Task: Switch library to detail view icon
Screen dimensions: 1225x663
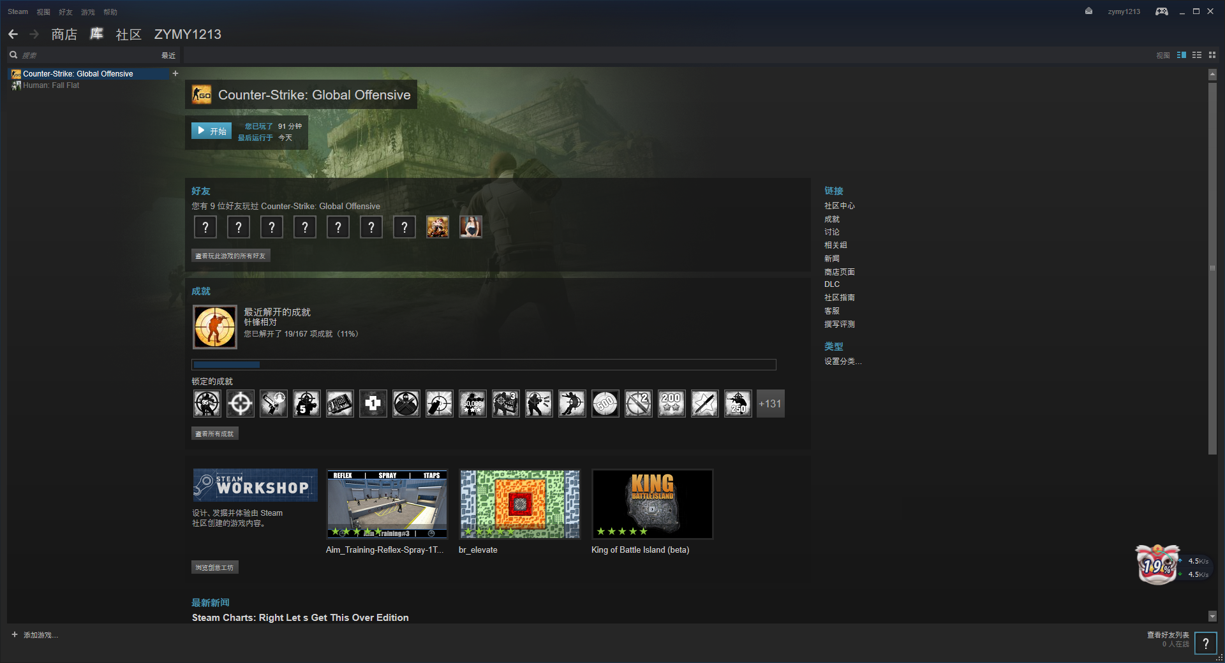Action: 1182,55
